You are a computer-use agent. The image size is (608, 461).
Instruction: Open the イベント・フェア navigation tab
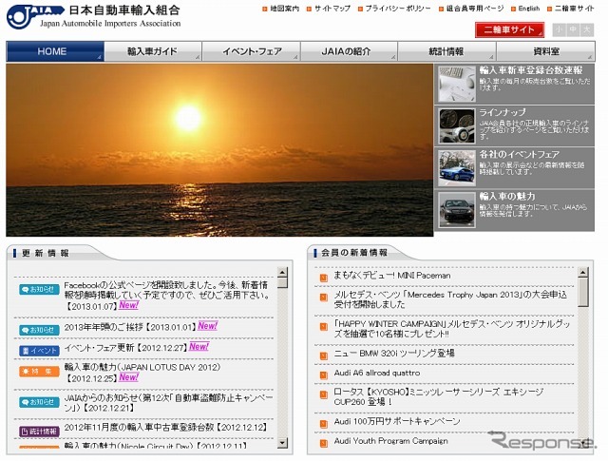[251, 51]
